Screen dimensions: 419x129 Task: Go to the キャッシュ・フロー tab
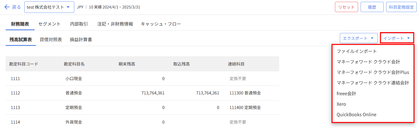coord(161,24)
